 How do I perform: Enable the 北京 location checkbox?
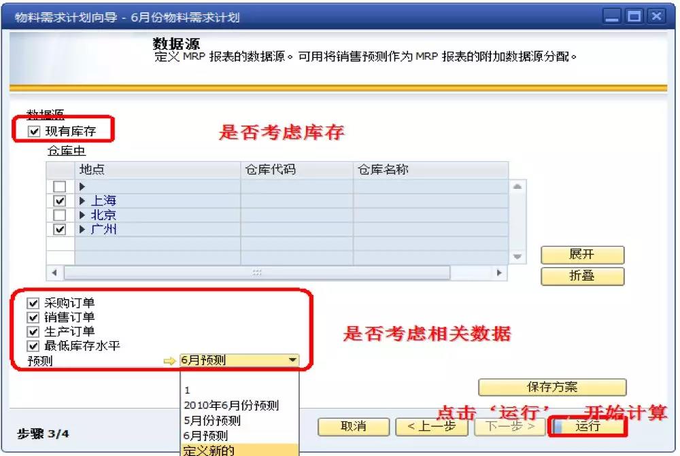pos(60,215)
